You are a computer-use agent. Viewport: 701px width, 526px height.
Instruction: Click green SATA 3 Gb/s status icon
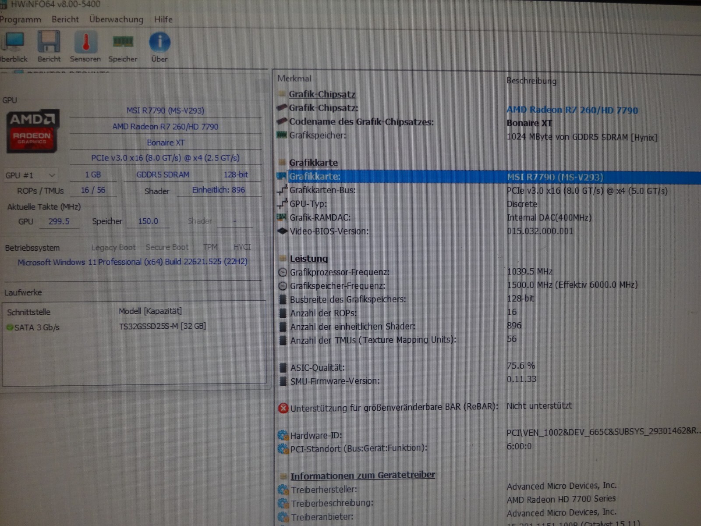(x=10, y=327)
